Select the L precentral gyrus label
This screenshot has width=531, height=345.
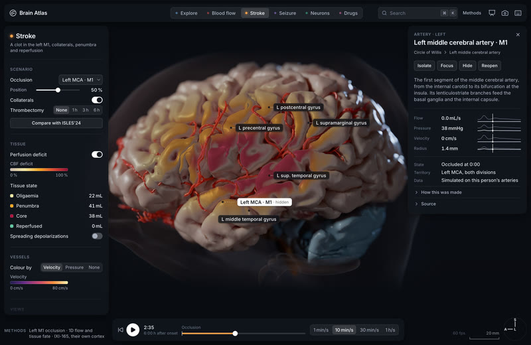[x=259, y=128]
